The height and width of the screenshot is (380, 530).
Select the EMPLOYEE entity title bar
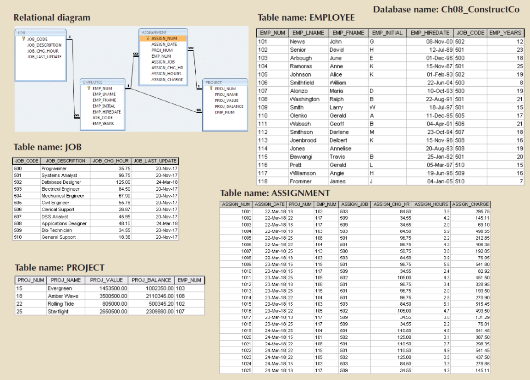(x=93, y=82)
